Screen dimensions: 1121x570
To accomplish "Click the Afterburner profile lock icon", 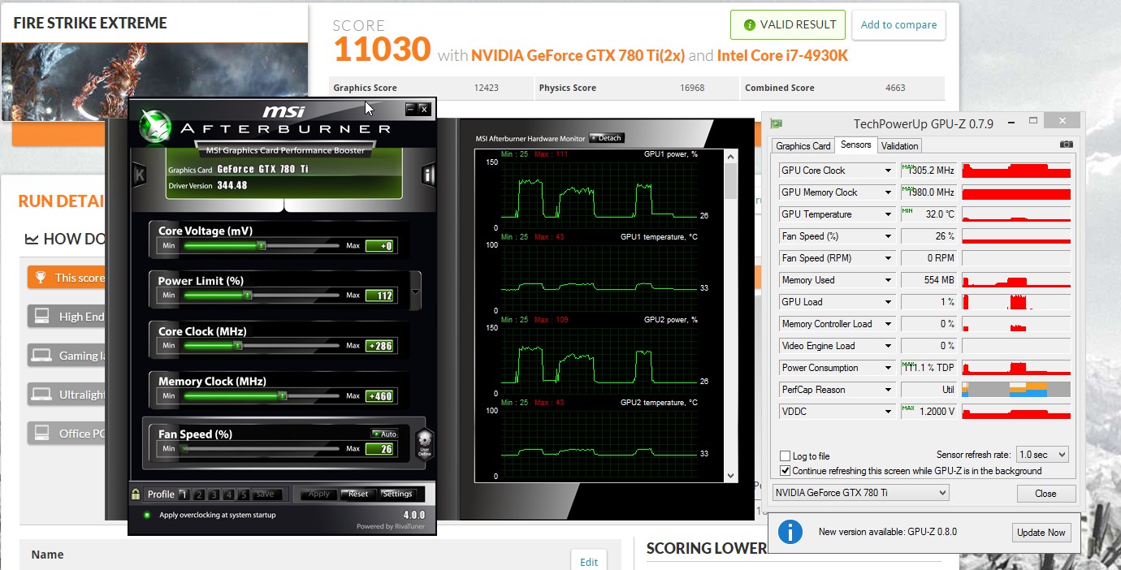I will point(136,494).
